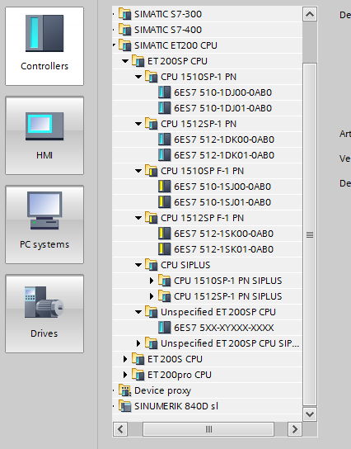Collapse the CPU 1510SP F-1 PN node
This screenshot has width=351, height=449.
coord(138,171)
